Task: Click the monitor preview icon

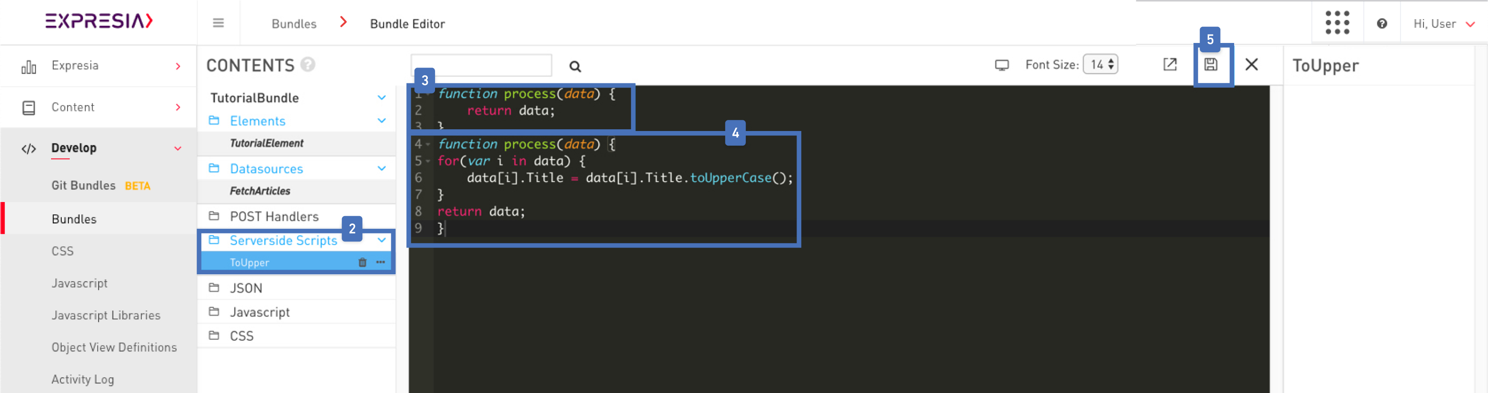Action: 1001,65
